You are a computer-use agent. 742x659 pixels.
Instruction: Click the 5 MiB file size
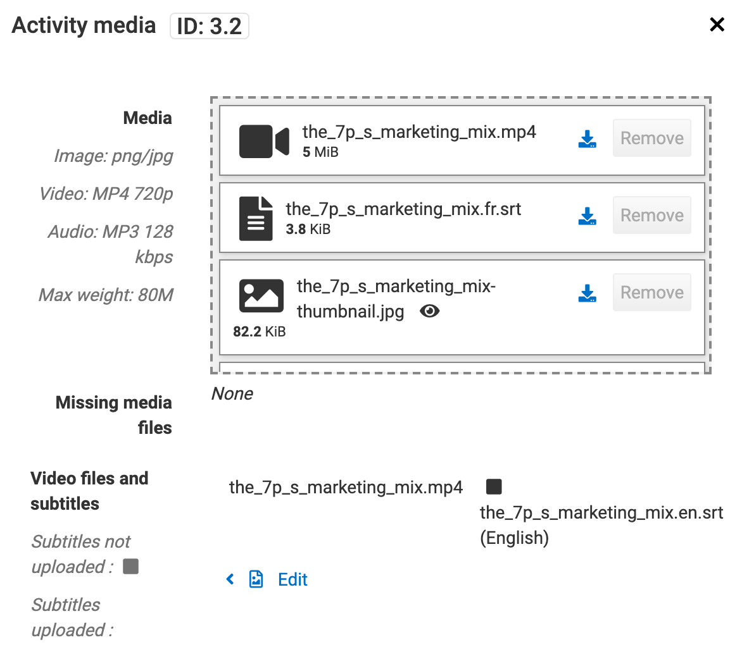(320, 152)
